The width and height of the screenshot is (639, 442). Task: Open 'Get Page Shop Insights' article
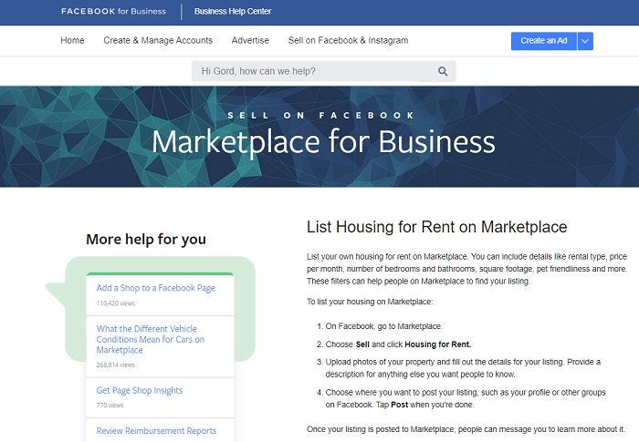point(140,390)
